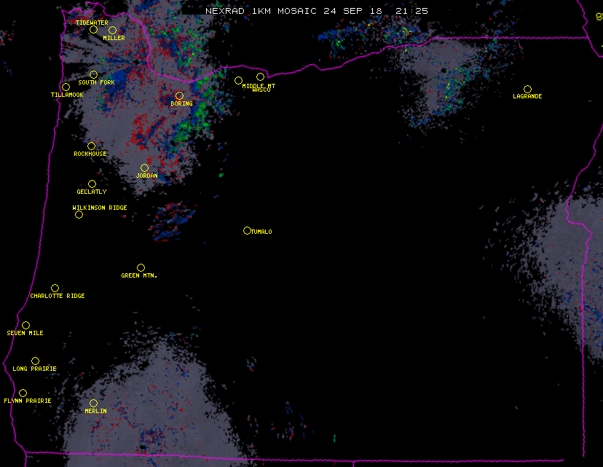The image size is (603, 467).
Task: Click the Middle Mt station circle
Action: pyautogui.click(x=238, y=80)
